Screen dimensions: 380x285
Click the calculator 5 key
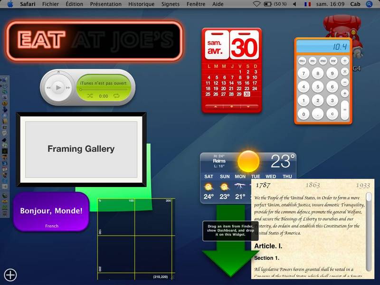(318, 87)
